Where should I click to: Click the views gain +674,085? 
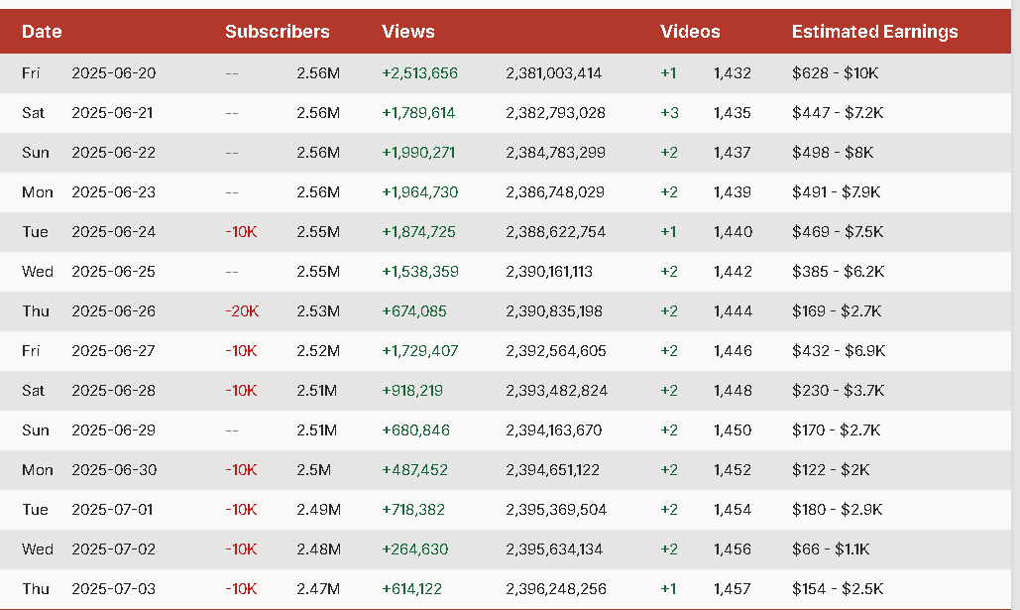[414, 311]
